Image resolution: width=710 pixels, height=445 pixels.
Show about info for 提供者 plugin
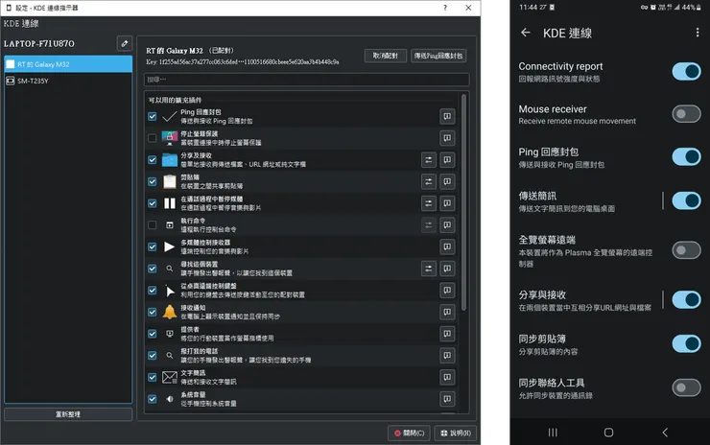pos(447,334)
